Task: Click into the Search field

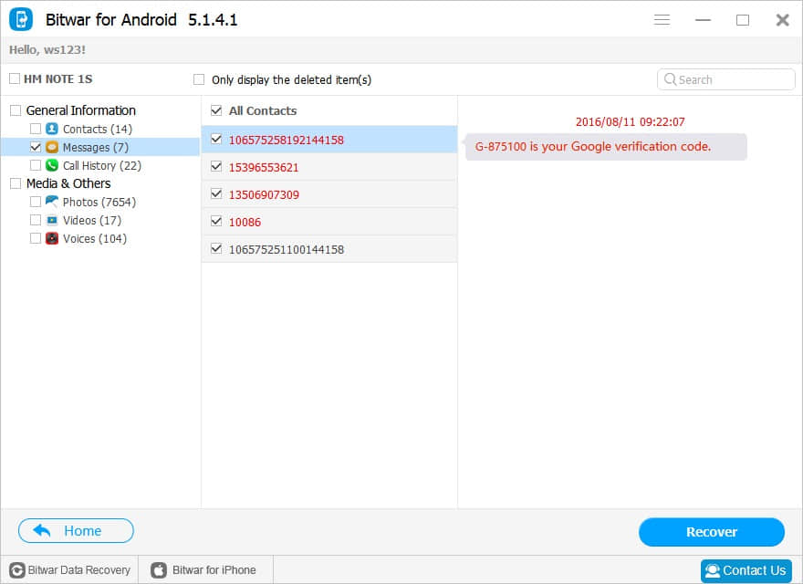Action: coord(725,79)
